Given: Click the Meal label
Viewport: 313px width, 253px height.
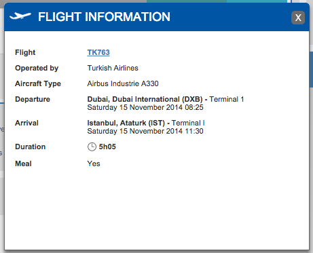Looking at the screenshot, I should click(x=23, y=163).
